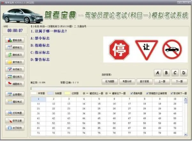Viewport: 192px width, 141px height.
Task: Jump to question 15 in the grid
Action: click(99, 104)
